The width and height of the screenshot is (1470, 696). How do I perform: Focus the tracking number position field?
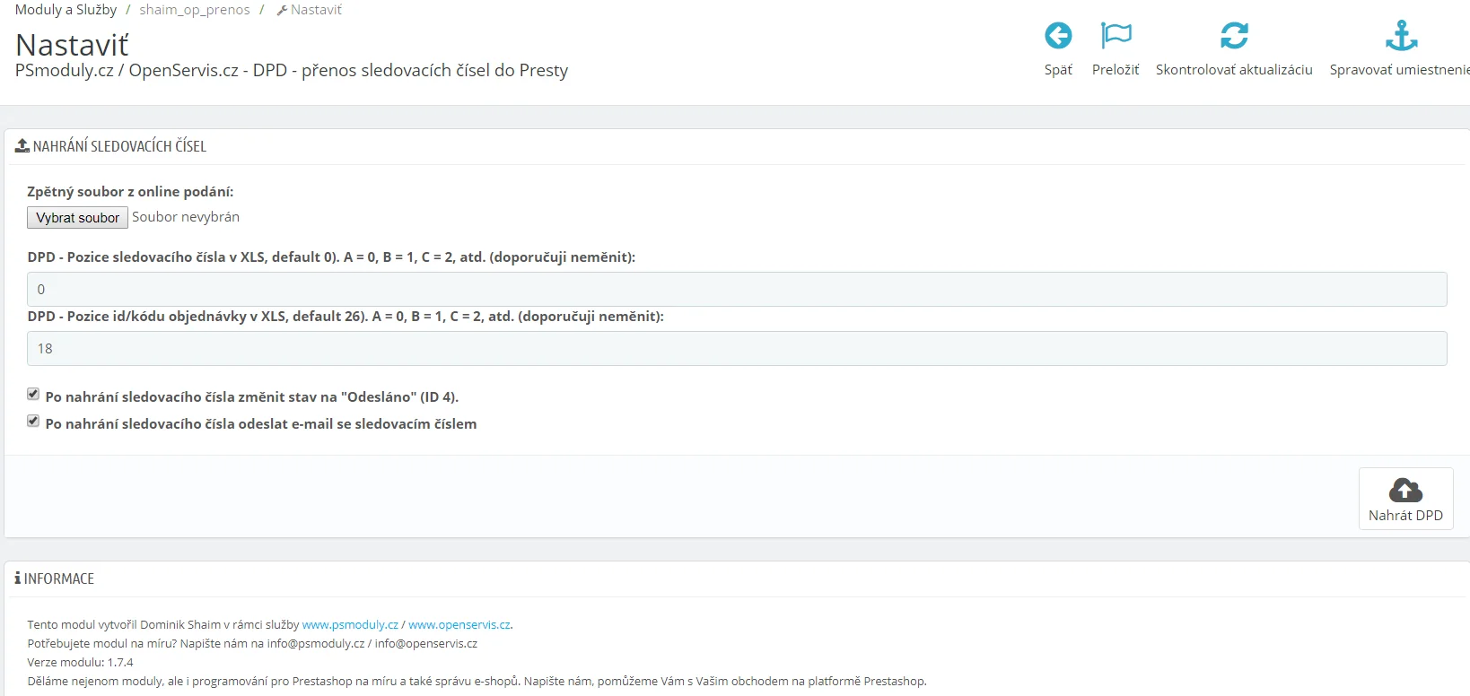tap(736, 290)
